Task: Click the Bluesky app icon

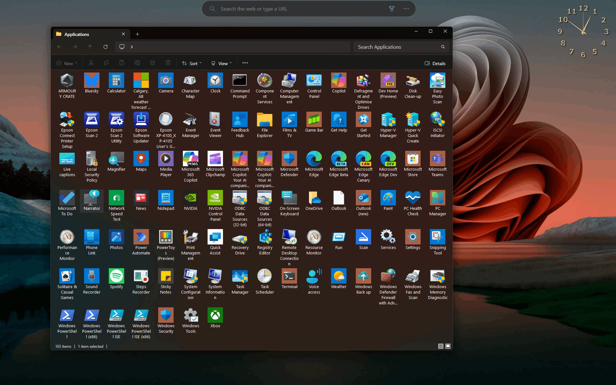Action: 91,81
